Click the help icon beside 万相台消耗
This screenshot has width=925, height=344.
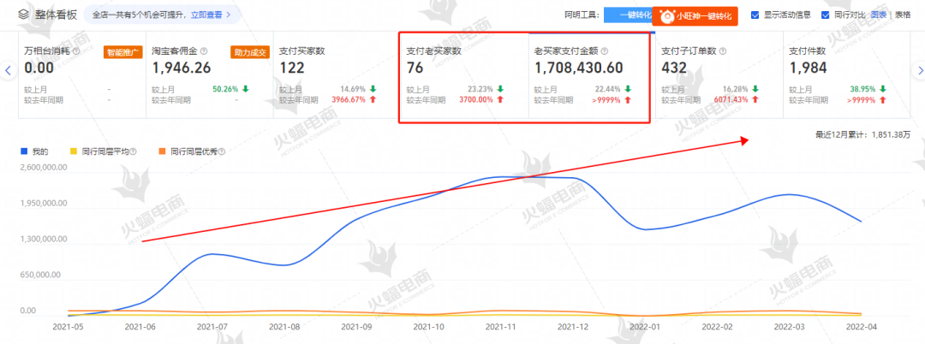77,51
